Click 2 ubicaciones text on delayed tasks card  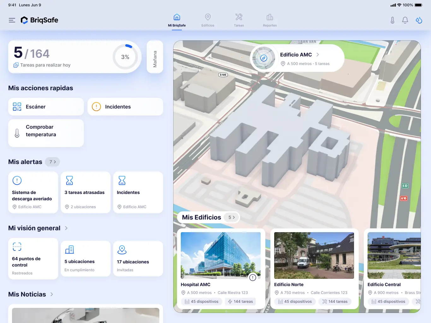pos(83,207)
